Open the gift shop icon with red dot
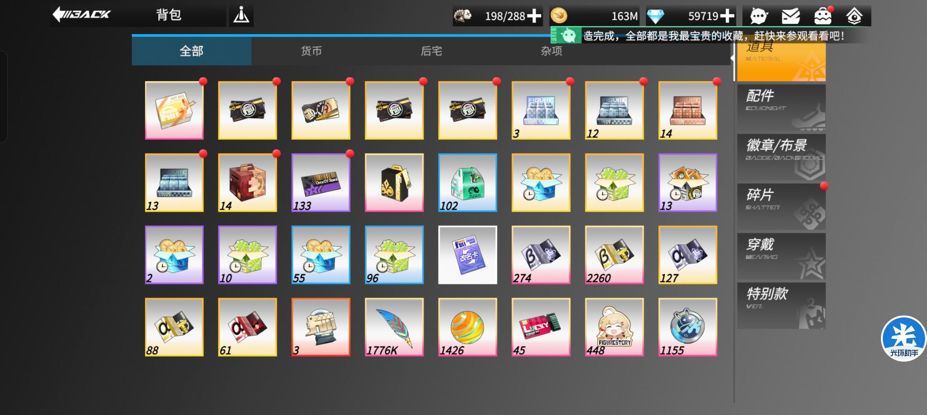Image resolution: width=927 pixels, height=415 pixels. (x=823, y=16)
